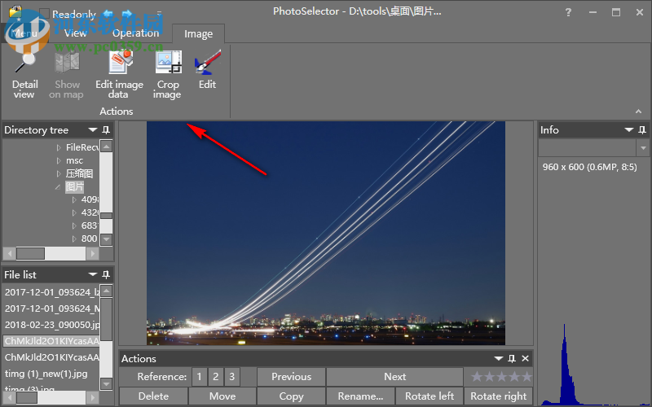Viewport: 652px width, 407px height.
Task: Open Actions panel dropdown menu
Action: (x=499, y=358)
